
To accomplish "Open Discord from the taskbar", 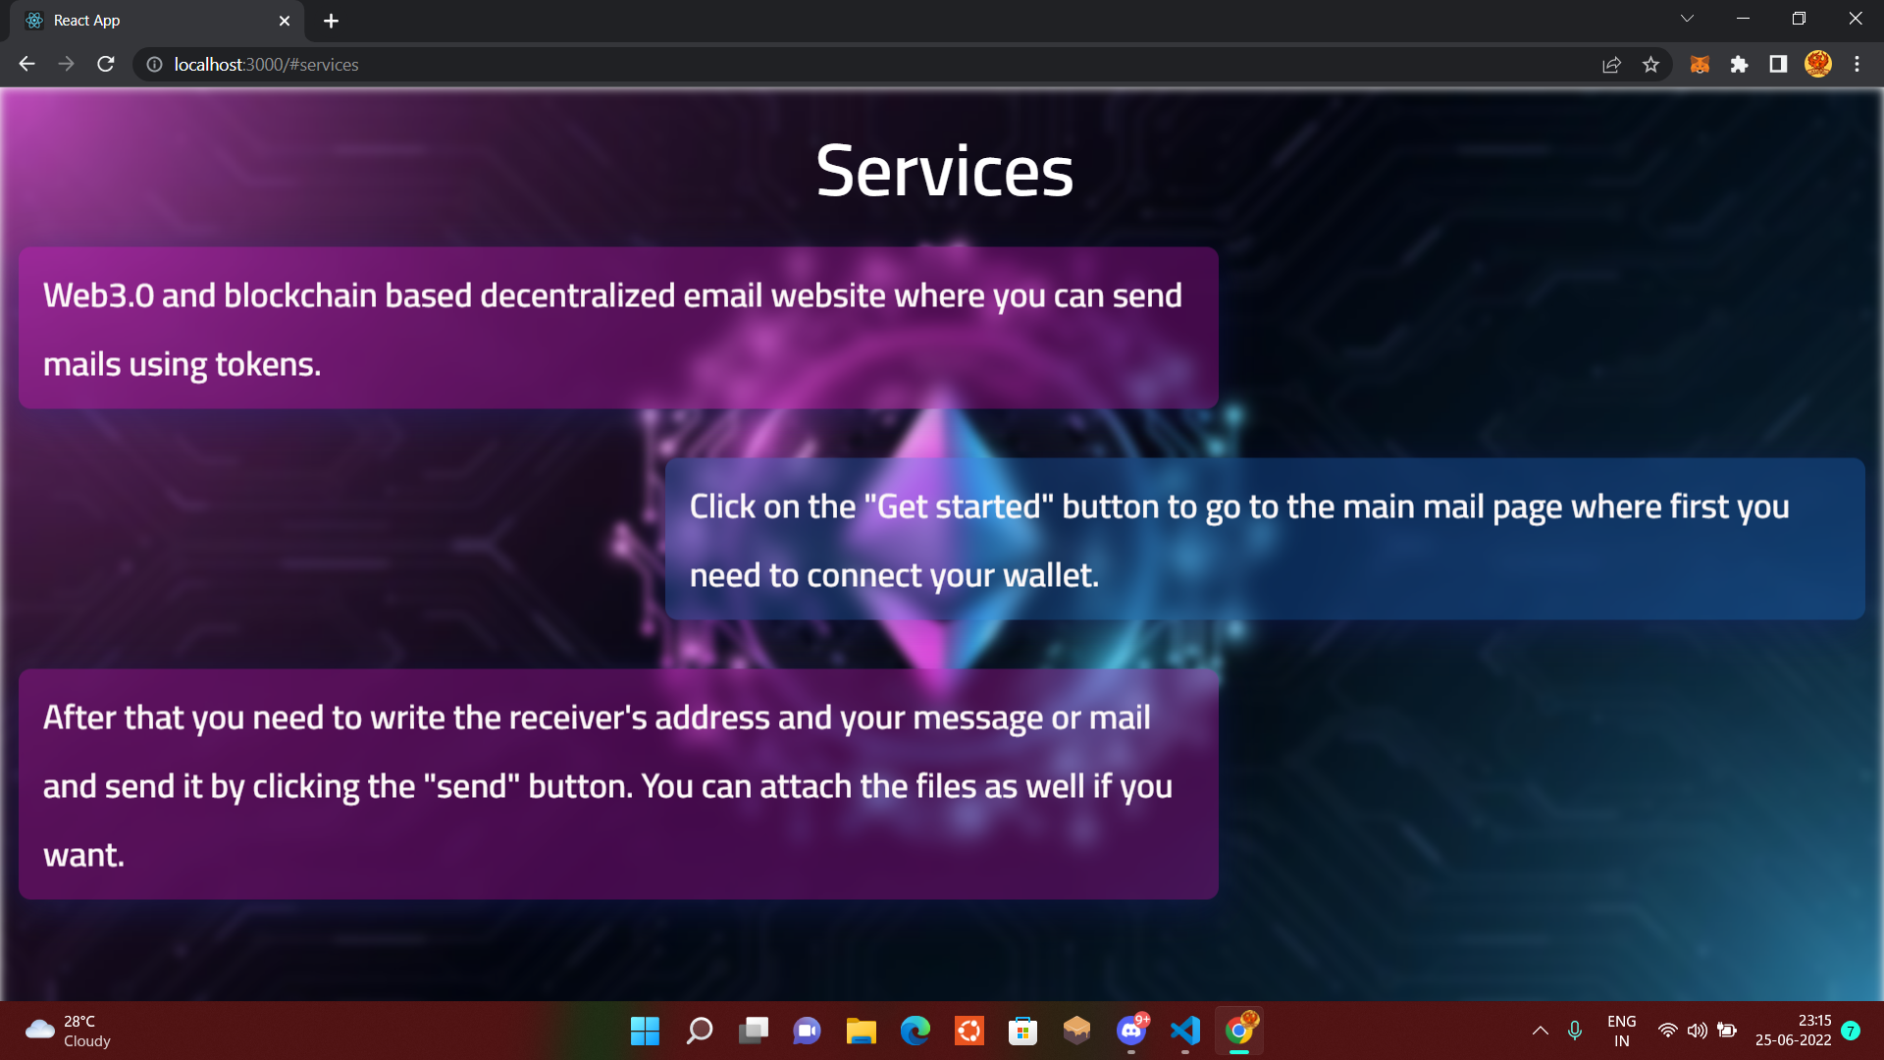I will pyautogui.click(x=1130, y=1031).
